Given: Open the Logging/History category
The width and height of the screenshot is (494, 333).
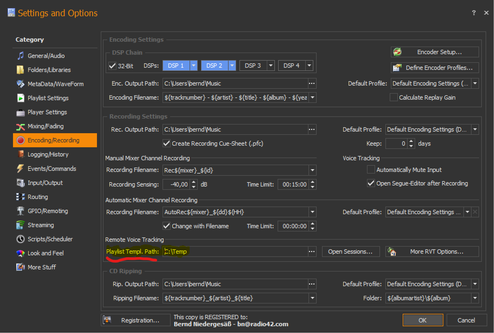Looking at the screenshot, I should pyautogui.click(x=48, y=154).
